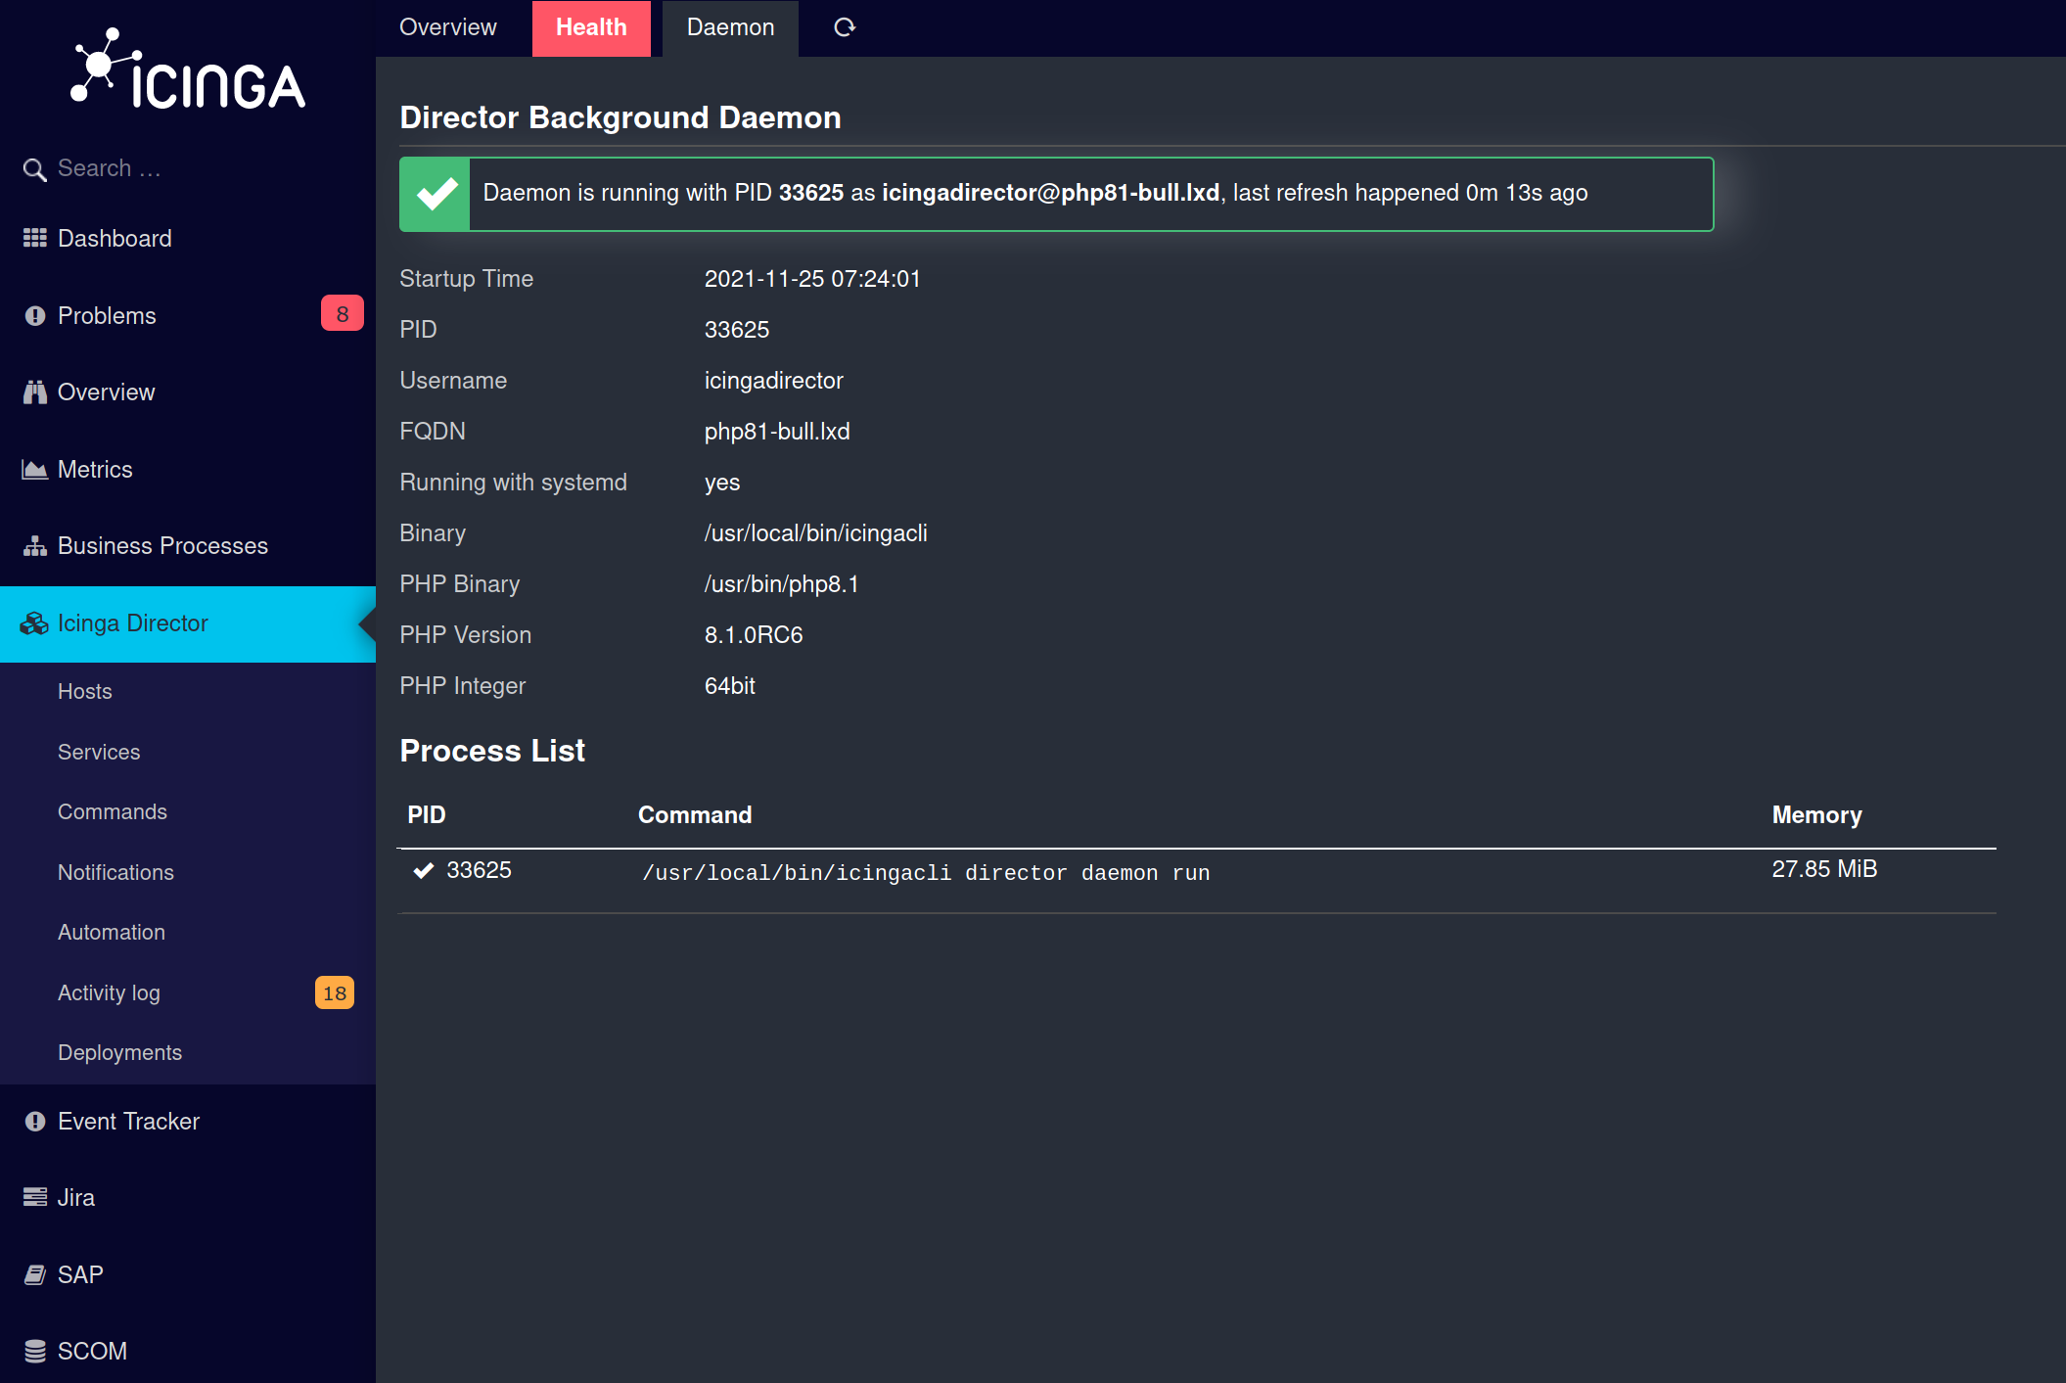Click the green checkmark next to PID 33625
Viewport: 2066px width, 1383px height.
423,870
